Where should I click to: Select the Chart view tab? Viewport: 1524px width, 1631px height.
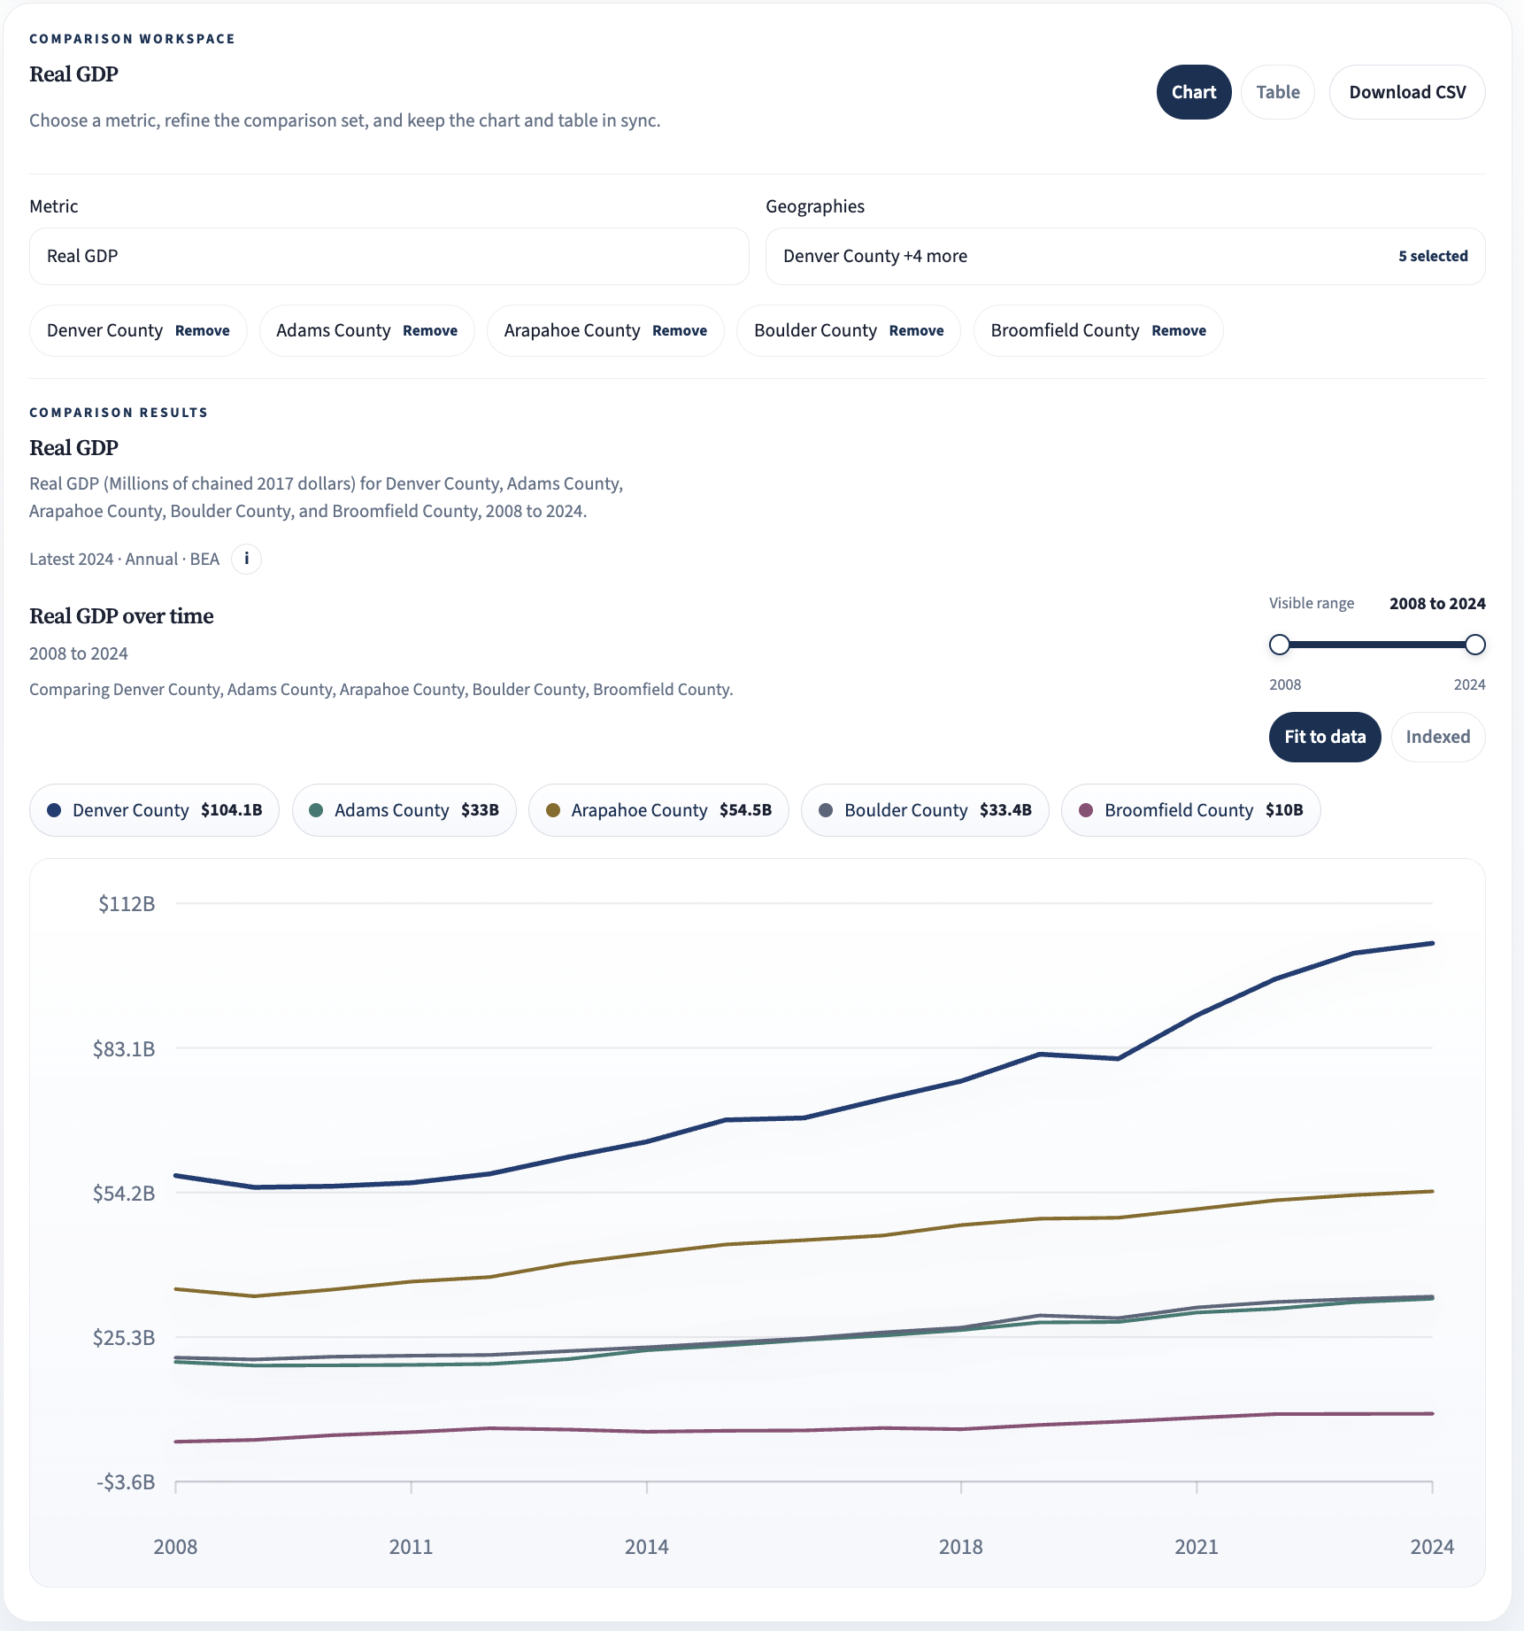coord(1193,92)
